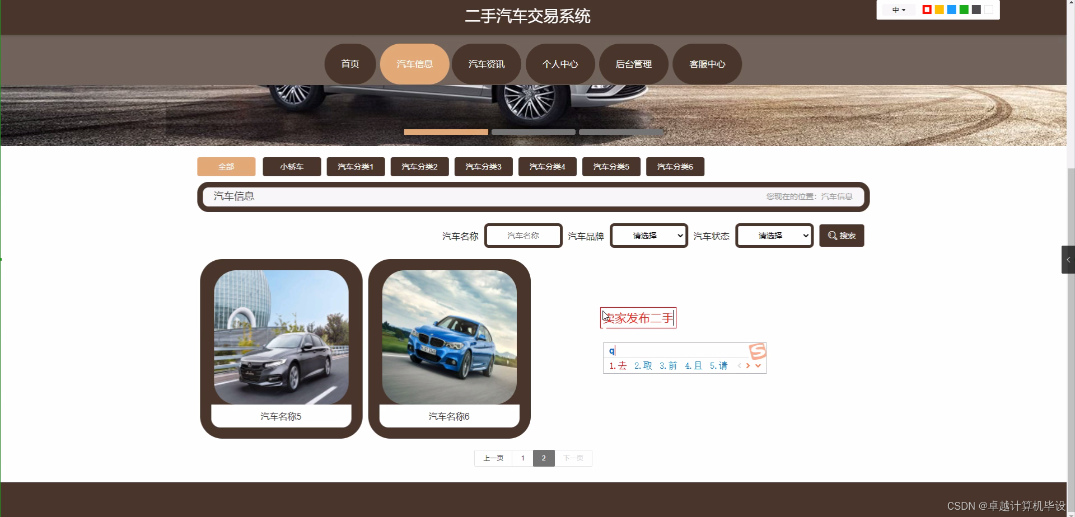Expand the IME candidate list chevron
This screenshot has width=1075, height=517.
[759, 366]
